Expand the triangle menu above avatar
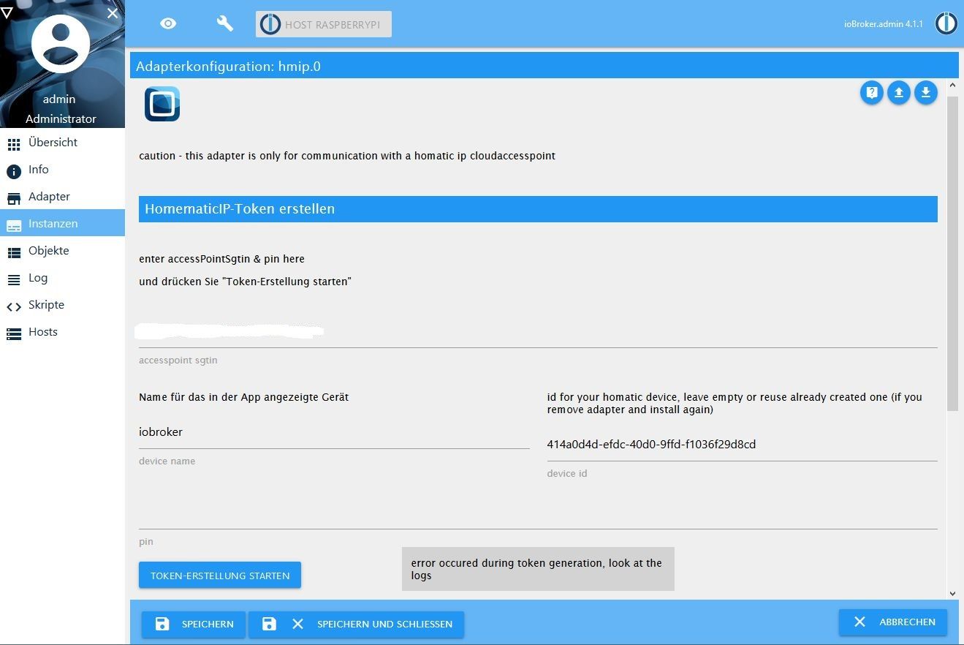Image resolution: width=964 pixels, height=645 pixels. 7,12
